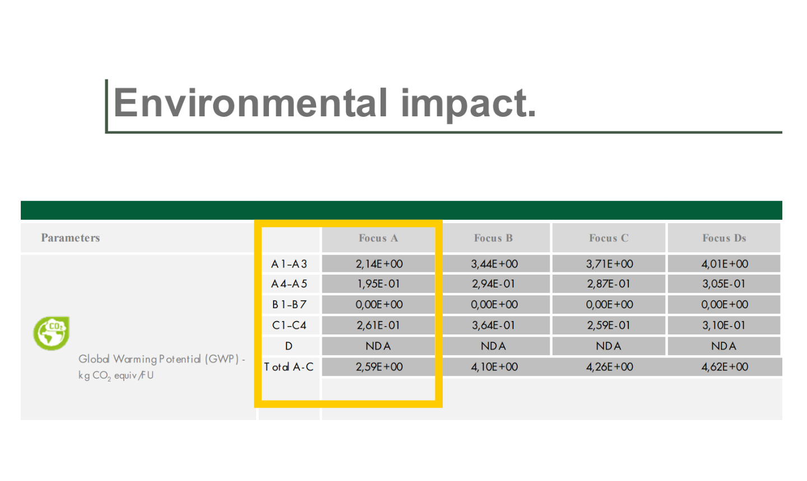Select total 4,26E+00 in Focus C
The image size is (807, 481).
pos(609,367)
